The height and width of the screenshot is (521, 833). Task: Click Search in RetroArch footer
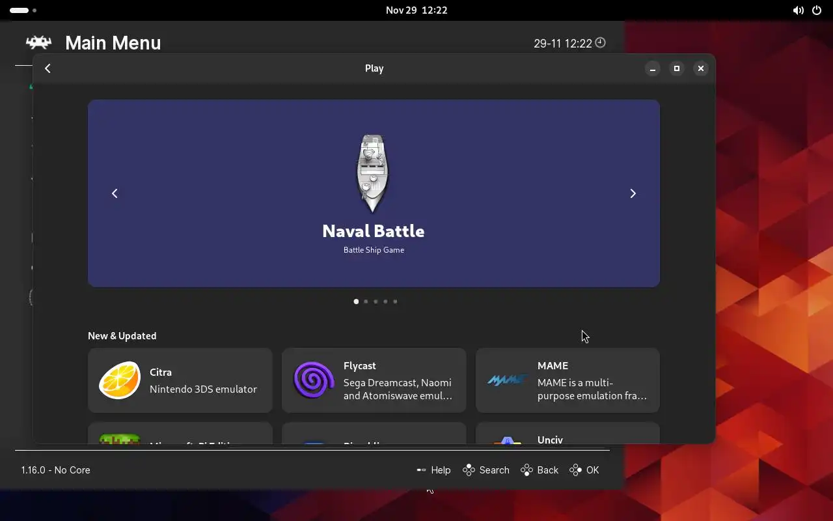click(x=486, y=470)
